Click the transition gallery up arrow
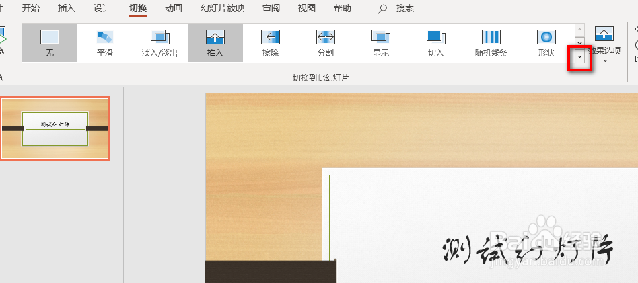 pyautogui.click(x=580, y=30)
